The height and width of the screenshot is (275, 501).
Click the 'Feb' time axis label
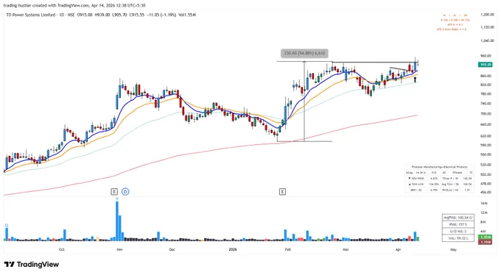click(x=288, y=249)
